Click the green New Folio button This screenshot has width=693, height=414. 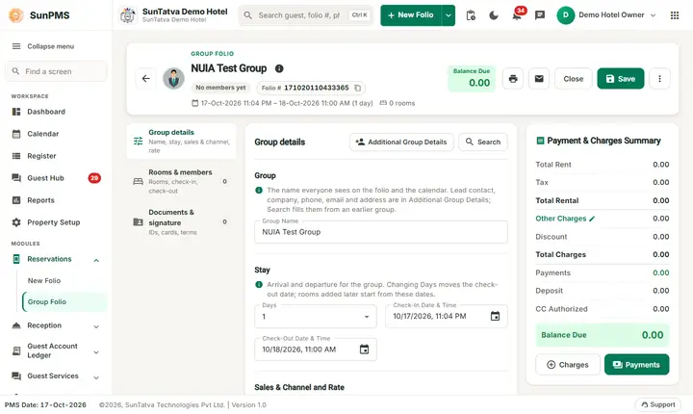pos(411,15)
